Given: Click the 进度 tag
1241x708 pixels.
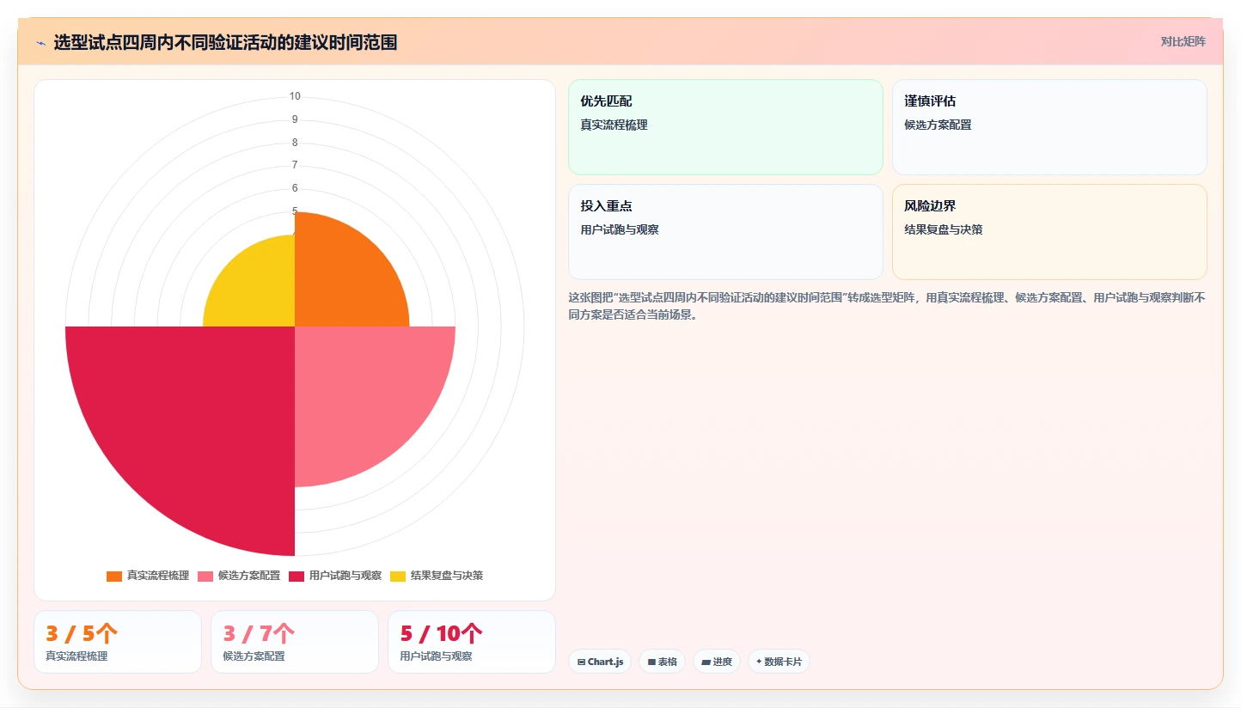Looking at the screenshot, I should tap(717, 662).
